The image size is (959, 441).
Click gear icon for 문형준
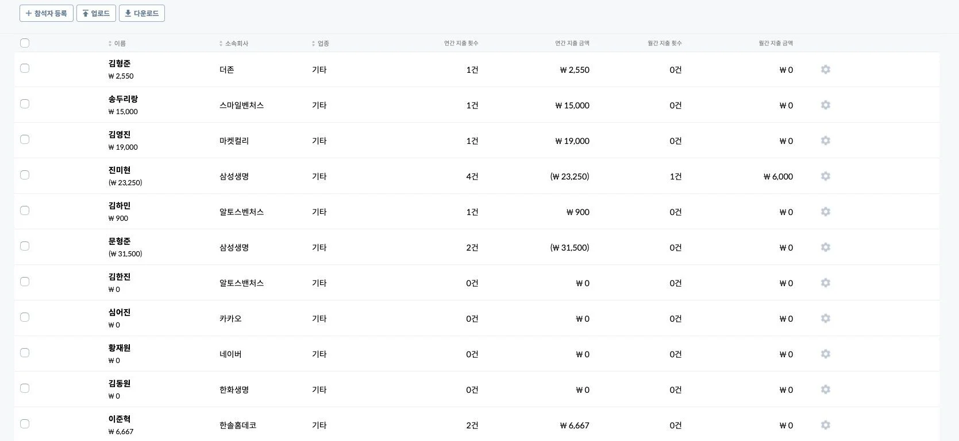coord(826,247)
